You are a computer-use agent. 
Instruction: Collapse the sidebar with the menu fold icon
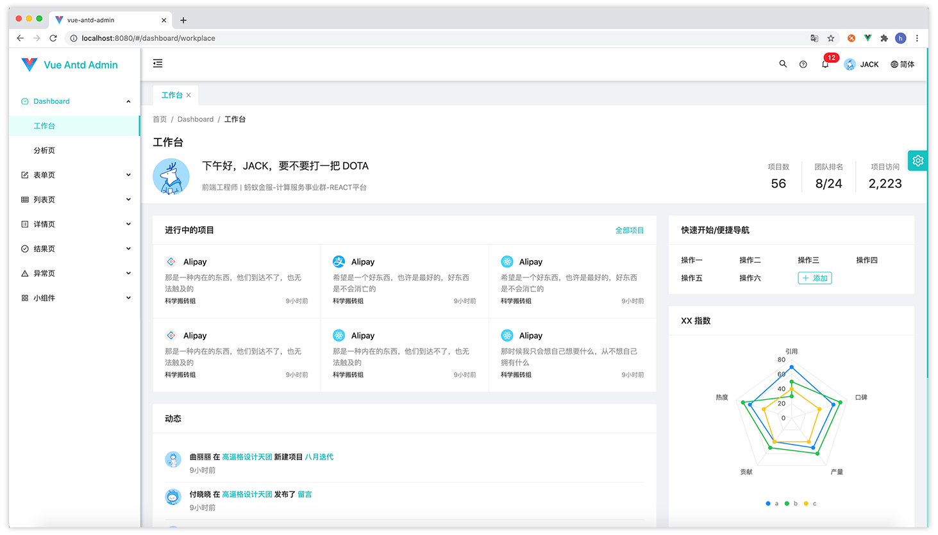[x=158, y=63]
